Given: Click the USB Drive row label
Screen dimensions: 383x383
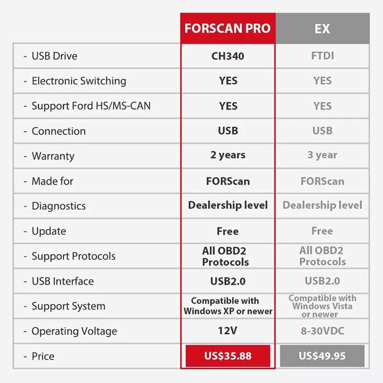Looking at the screenshot, I should click(x=55, y=56).
